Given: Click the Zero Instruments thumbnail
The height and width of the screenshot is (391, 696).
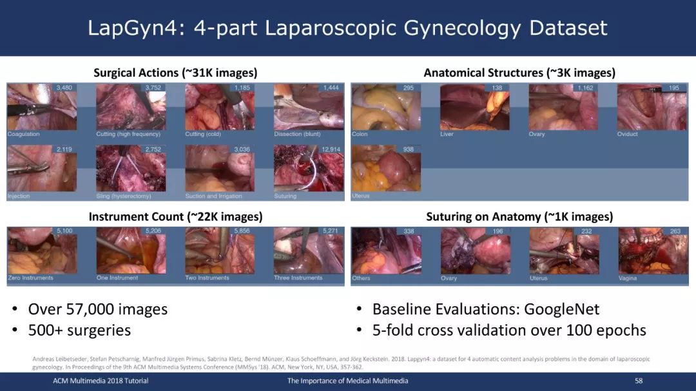Looking at the screenshot, I should click(42, 251).
